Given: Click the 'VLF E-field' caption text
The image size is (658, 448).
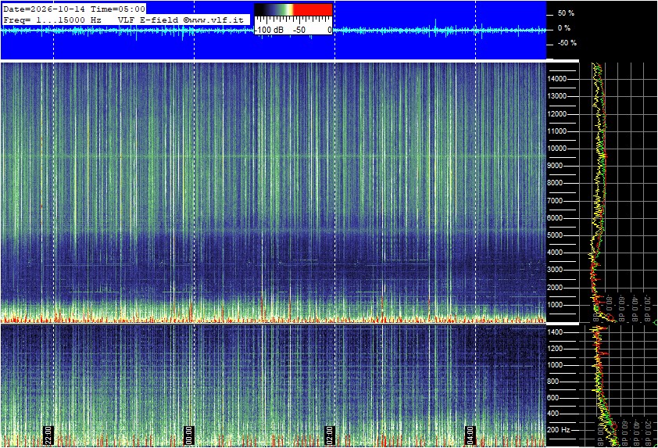Looking at the screenshot, I should coord(148,20).
